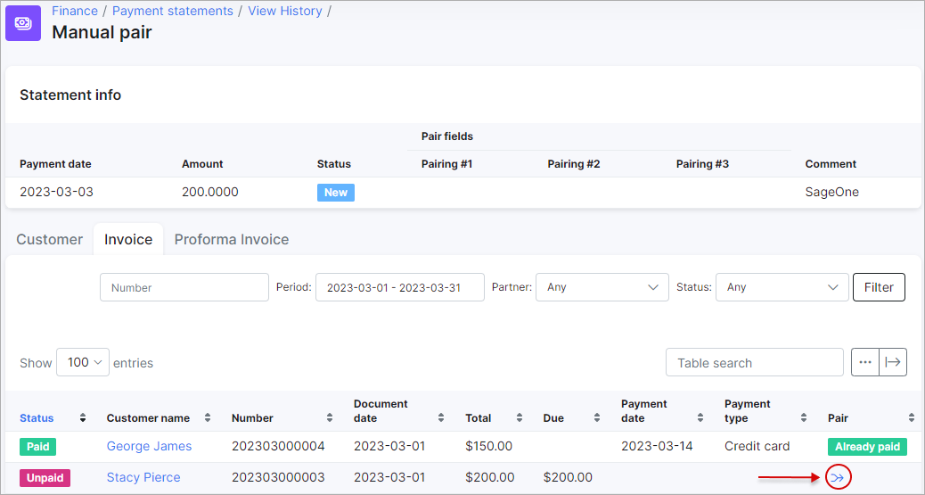The image size is (925, 495).
Task: Open Stacy Pierce customer link
Action: (x=143, y=478)
